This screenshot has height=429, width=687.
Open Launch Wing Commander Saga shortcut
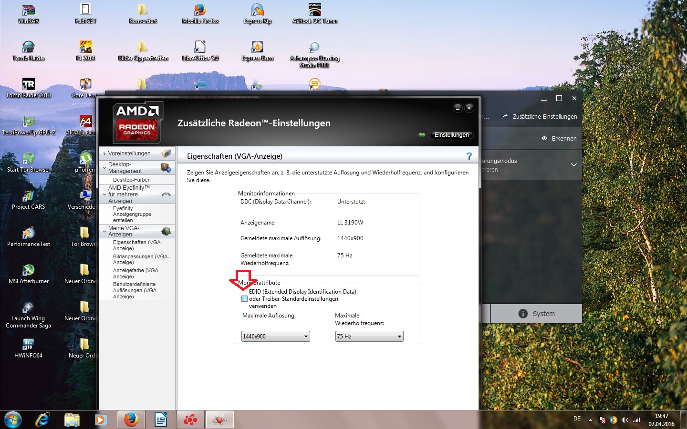[x=28, y=314]
